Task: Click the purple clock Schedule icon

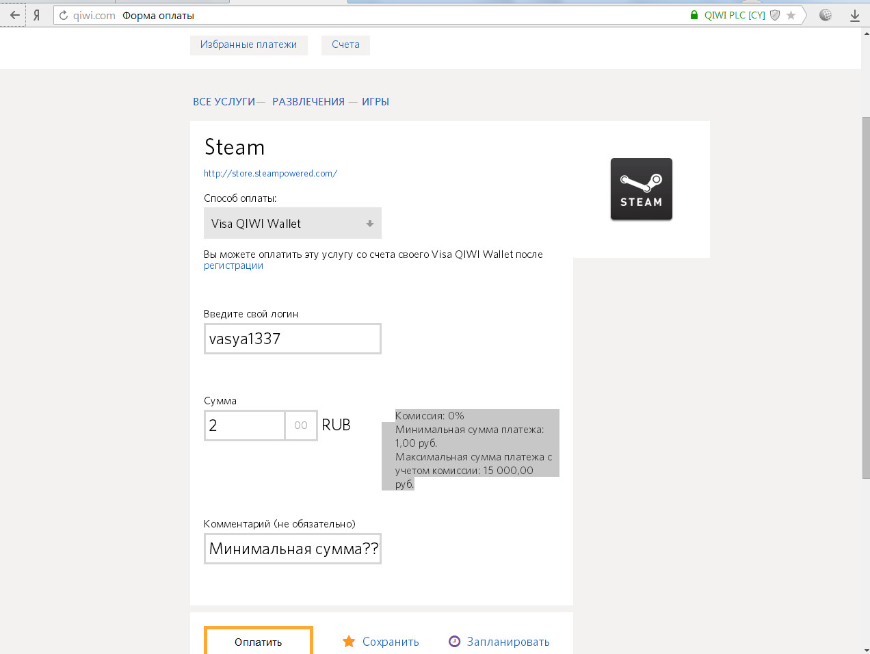Action: click(x=454, y=641)
